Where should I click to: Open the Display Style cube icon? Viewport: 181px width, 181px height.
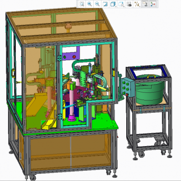[x=113, y=4]
